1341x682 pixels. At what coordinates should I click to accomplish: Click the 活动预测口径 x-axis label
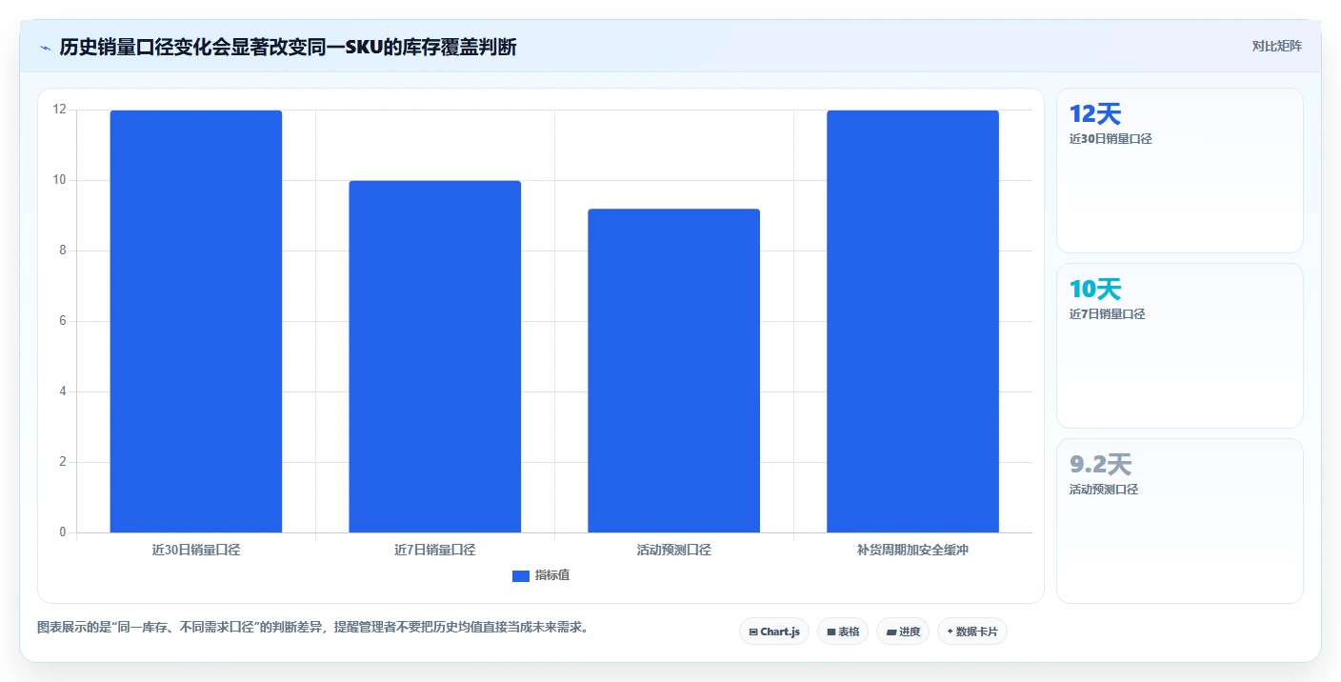pyautogui.click(x=674, y=550)
